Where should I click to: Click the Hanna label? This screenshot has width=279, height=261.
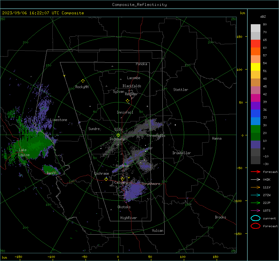coord(217,138)
